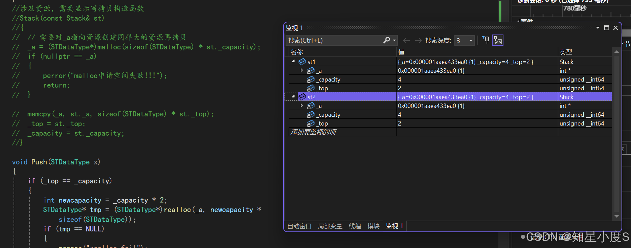Click the search magnifier icon in Watch 1

point(386,40)
